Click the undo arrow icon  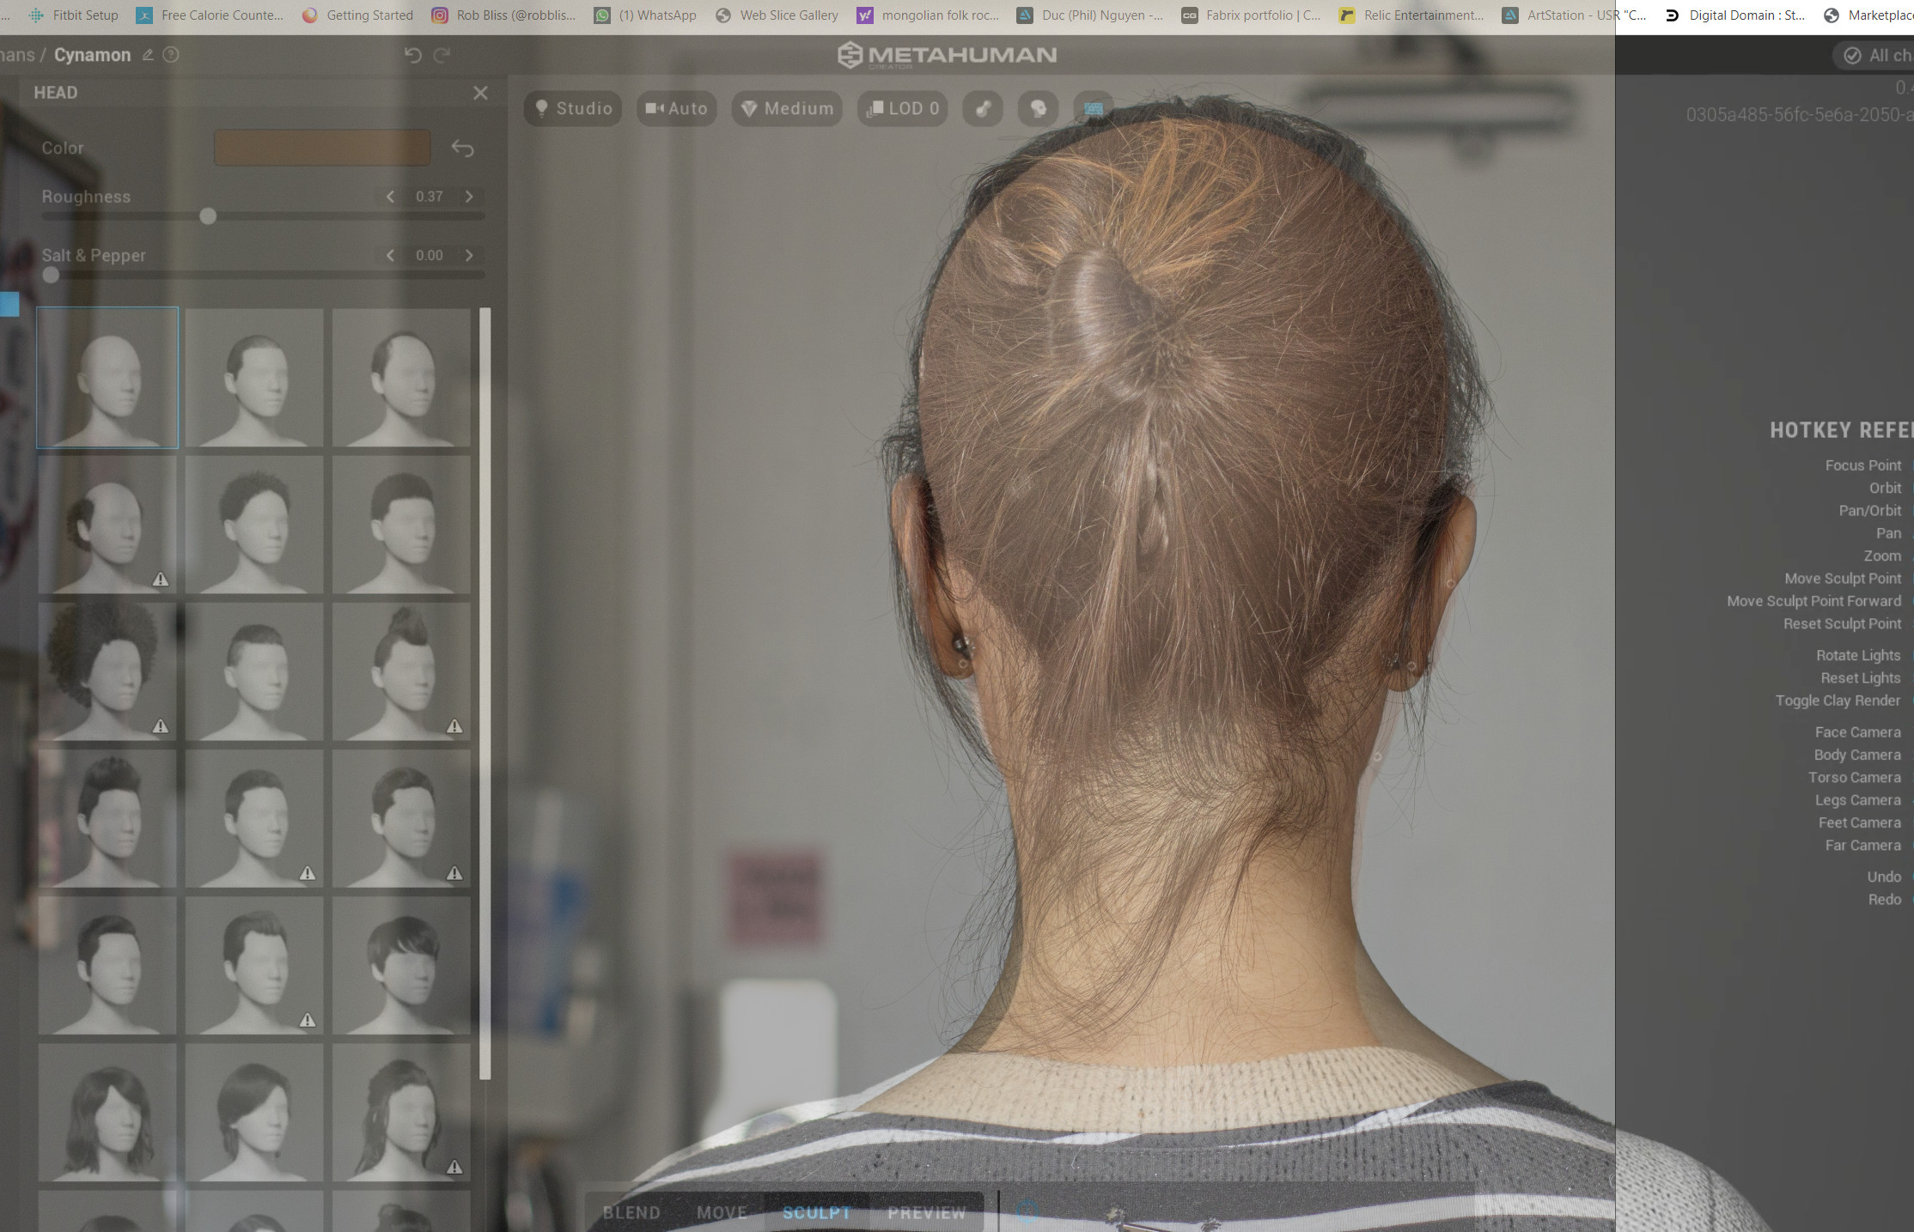(x=413, y=55)
